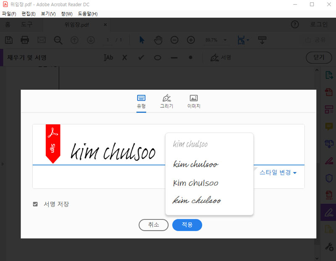Select the checkmark fill tool
Image resolution: width=336 pixels, height=261 pixels.
tap(141, 57)
